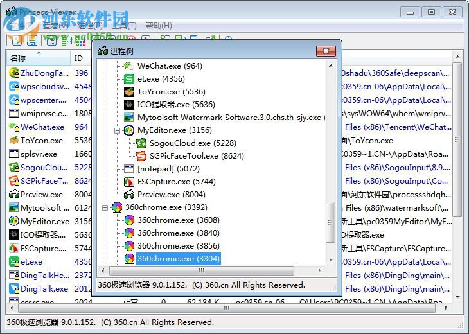469x334 pixels.
Task: Select Prcview.exe (8004) in tree
Action: pos(172,195)
